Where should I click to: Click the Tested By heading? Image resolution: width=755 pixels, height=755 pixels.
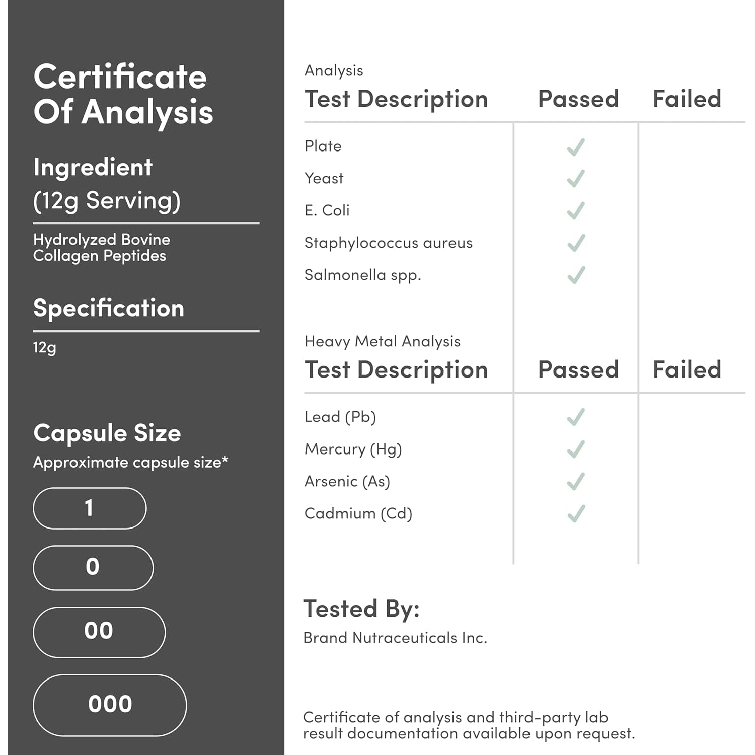(361, 609)
